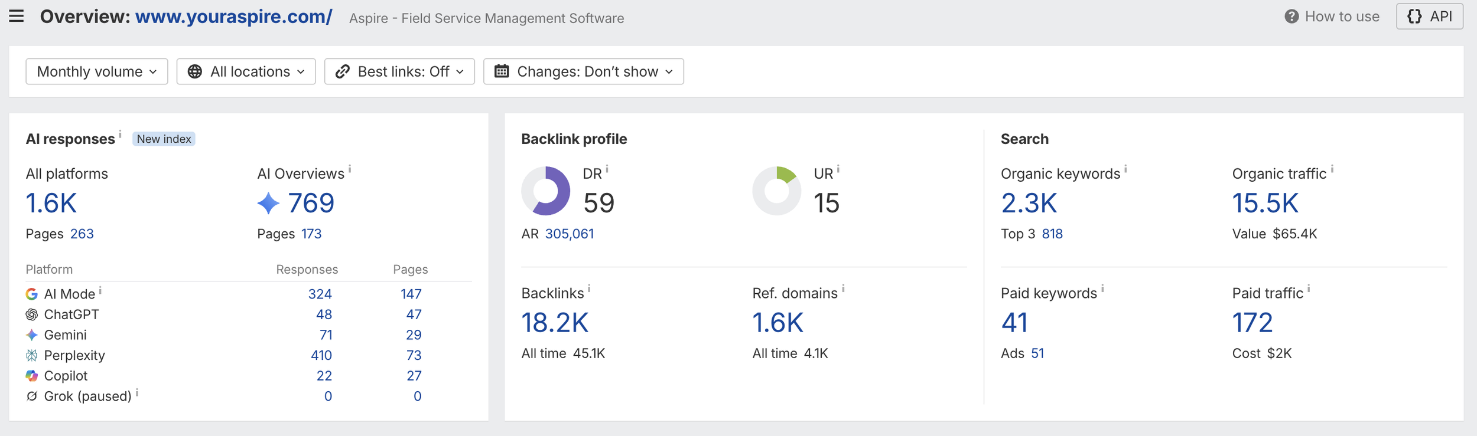The height and width of the screenshot is (436, 1477).
Task: Click the globe icon in All locations
Action: [195, 71]
